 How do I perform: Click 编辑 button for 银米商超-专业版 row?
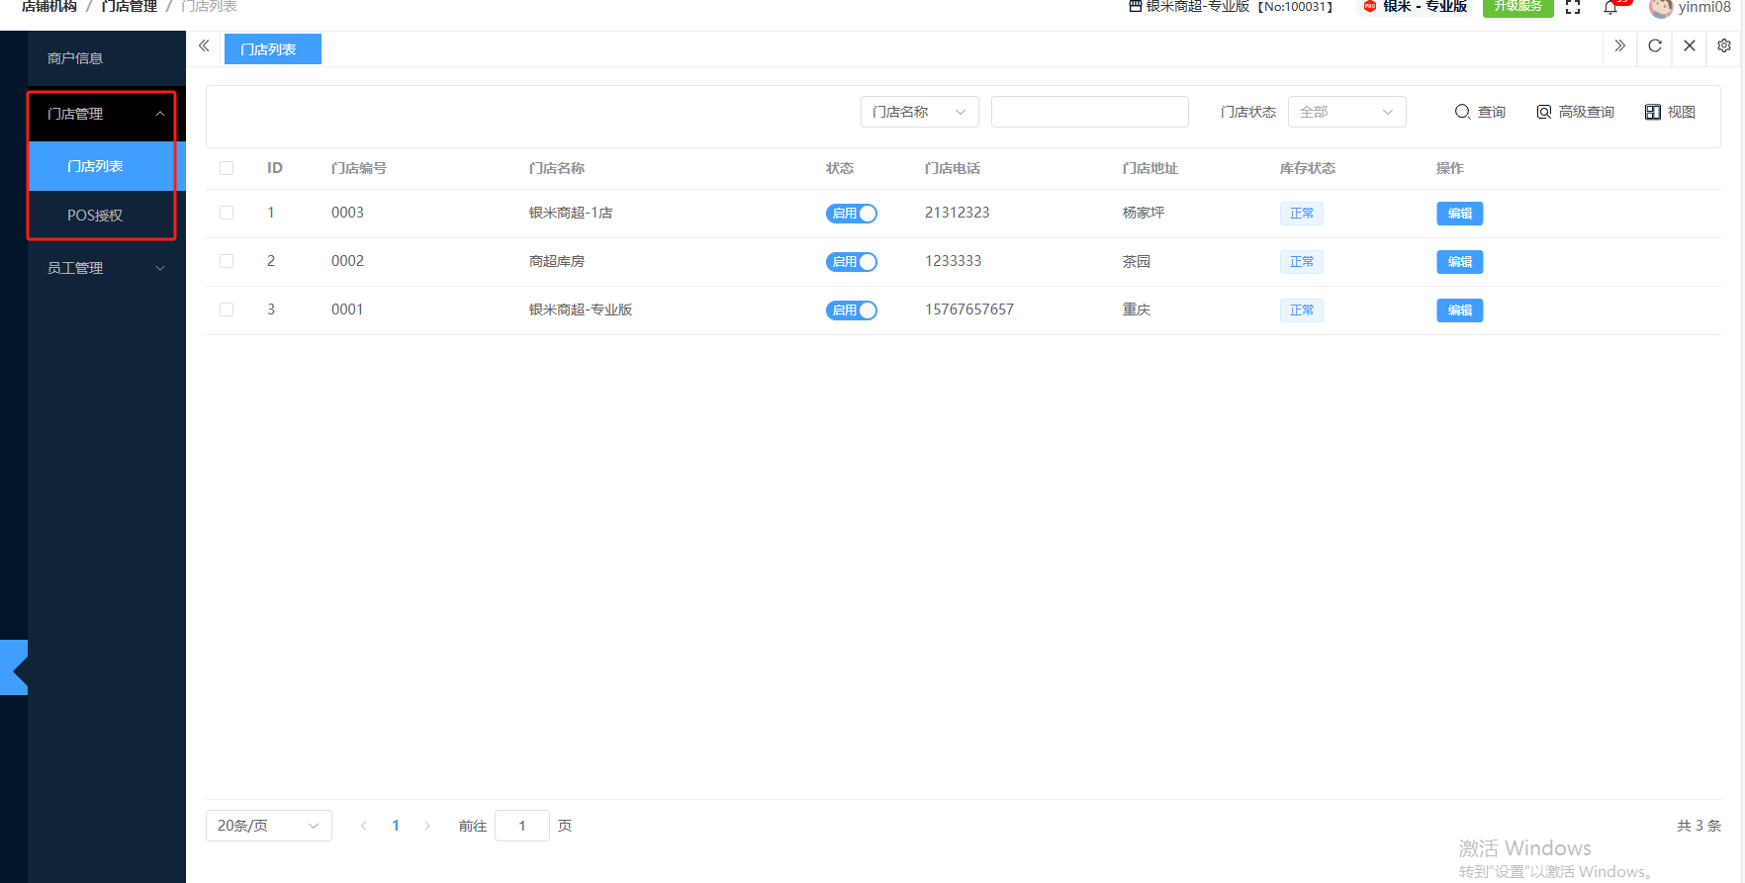tap(1459, 310)
